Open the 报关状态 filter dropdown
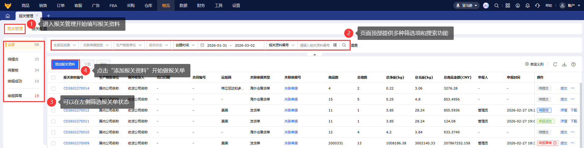The height and width of the screenshot is (148, 584). [158, 45]
